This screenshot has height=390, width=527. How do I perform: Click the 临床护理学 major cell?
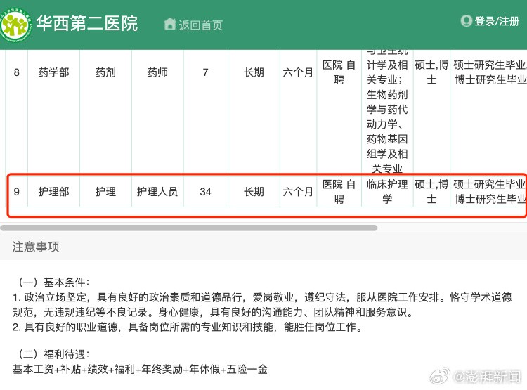[x=386, y=191]
